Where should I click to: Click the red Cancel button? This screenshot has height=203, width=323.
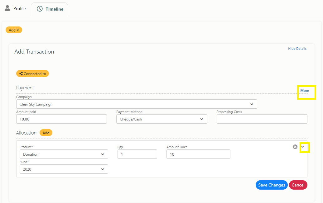(298, 185)
